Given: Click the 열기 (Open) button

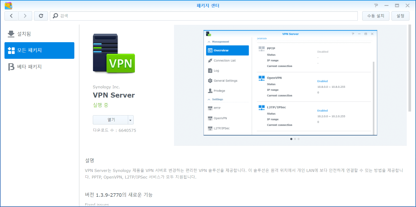Looking at the screenshot, I should 111,120.
